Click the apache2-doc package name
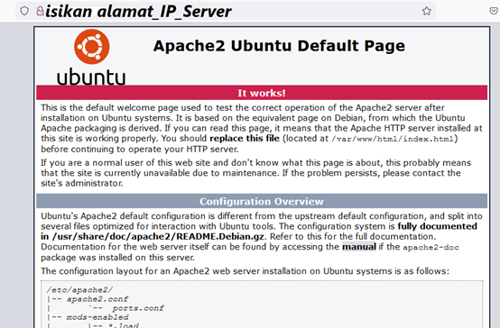This screenshot has width=500, height=328. point(431,248)
